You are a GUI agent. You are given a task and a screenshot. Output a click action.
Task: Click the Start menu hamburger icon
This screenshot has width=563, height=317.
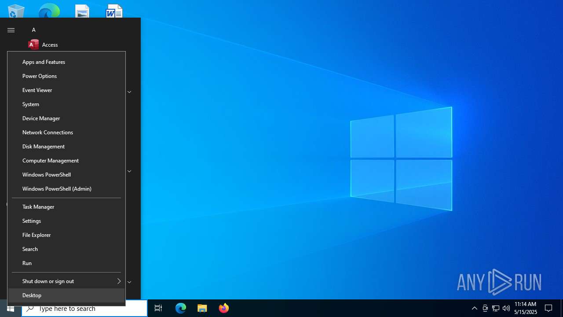click(x=11, y=30)
